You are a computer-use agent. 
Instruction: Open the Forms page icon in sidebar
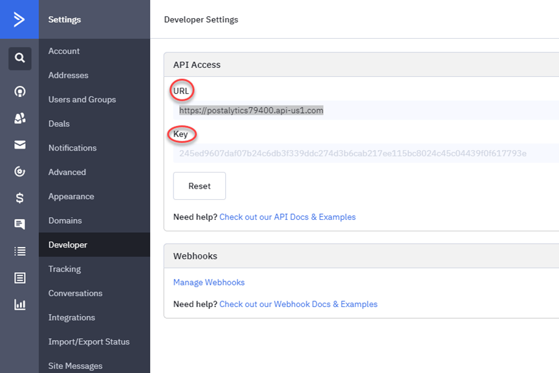coord(20,278)
